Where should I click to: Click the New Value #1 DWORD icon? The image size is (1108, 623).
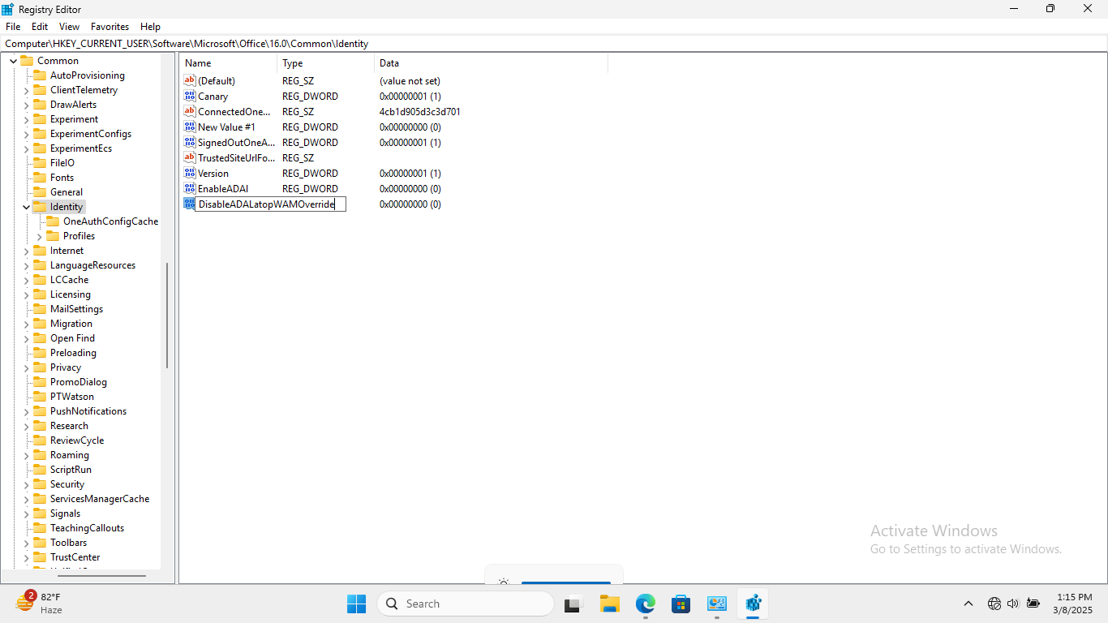tap(190, 127)
